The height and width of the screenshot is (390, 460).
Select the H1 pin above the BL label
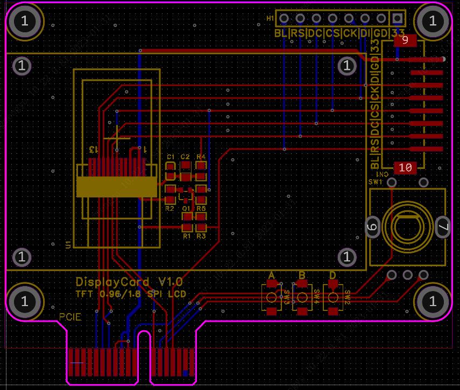tap(284, 19)
